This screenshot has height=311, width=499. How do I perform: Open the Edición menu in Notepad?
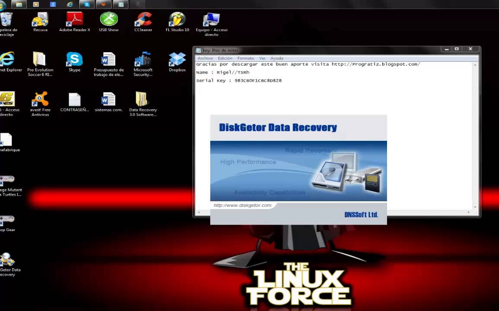coord(225,58)
